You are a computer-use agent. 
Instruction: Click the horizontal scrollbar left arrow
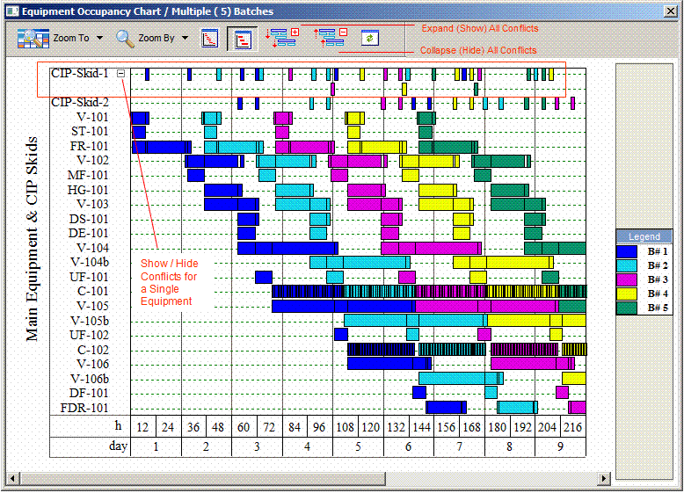[x=12, y=479]
